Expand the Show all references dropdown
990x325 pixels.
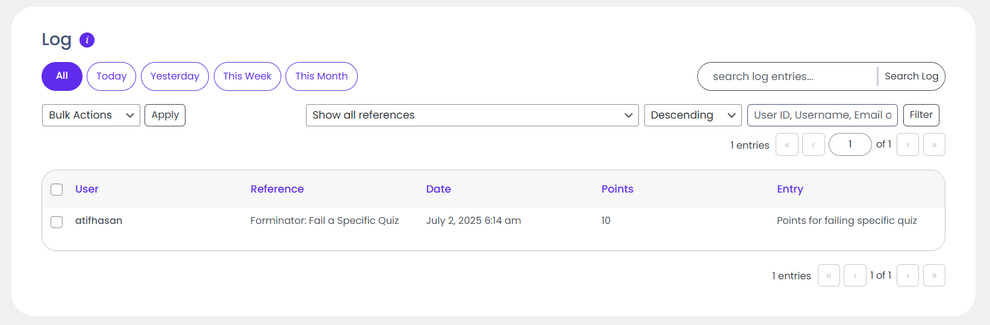pos(472,115)
